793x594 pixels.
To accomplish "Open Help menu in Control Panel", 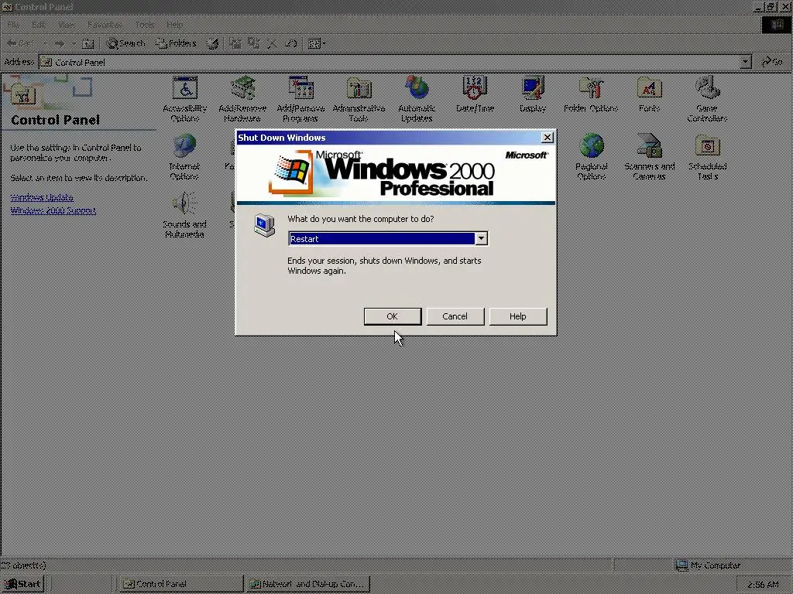I will (x=174, y=24).
